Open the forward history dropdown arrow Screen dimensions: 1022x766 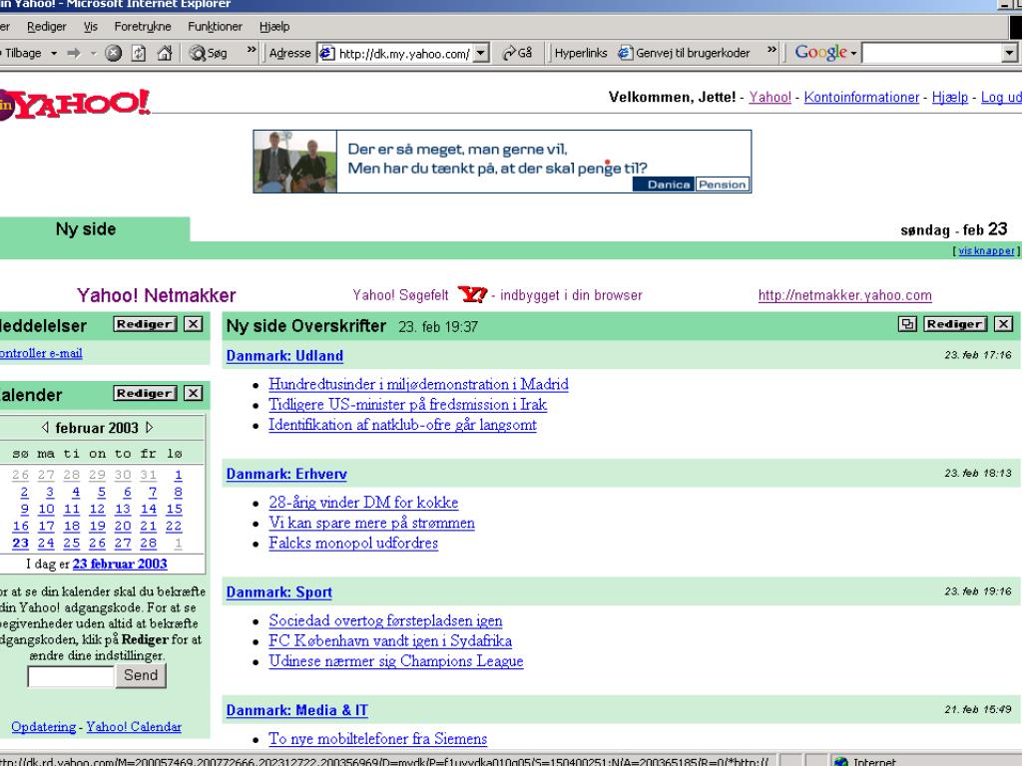click(x=93, y=53)
